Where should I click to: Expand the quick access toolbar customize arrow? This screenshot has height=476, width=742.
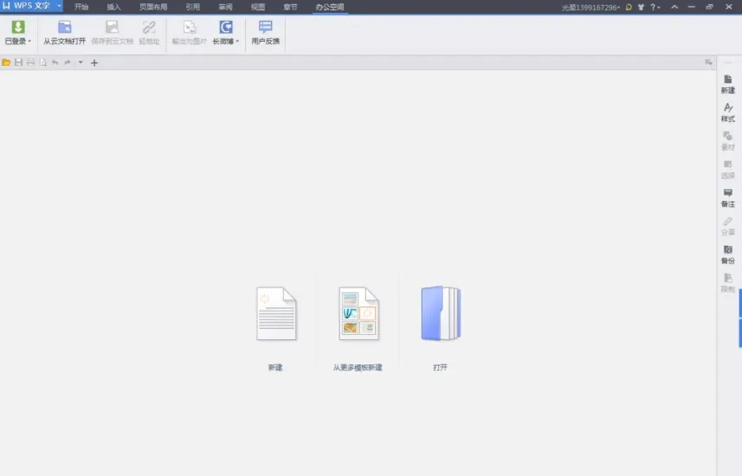[x=81, y=62]
